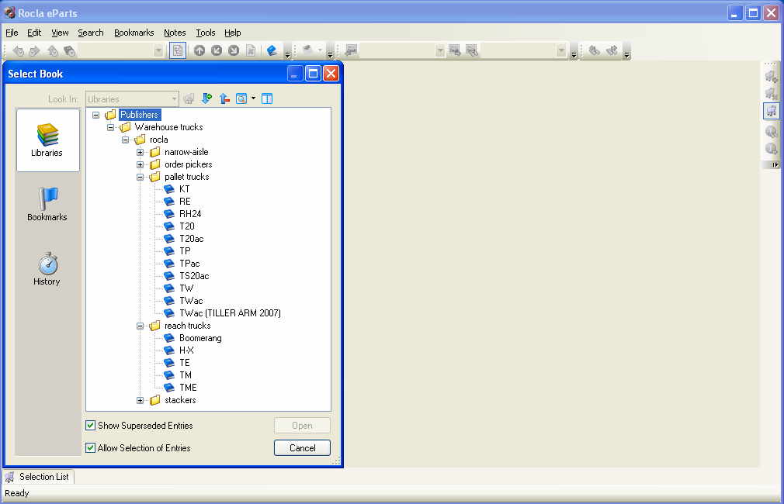The width and height of the screenshot is (784, 504).
Task: Click the back navigation arrow icon
Action: point(18,50)
